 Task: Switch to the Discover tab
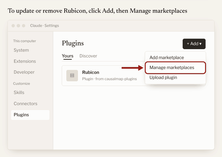(x=88, y=56)
